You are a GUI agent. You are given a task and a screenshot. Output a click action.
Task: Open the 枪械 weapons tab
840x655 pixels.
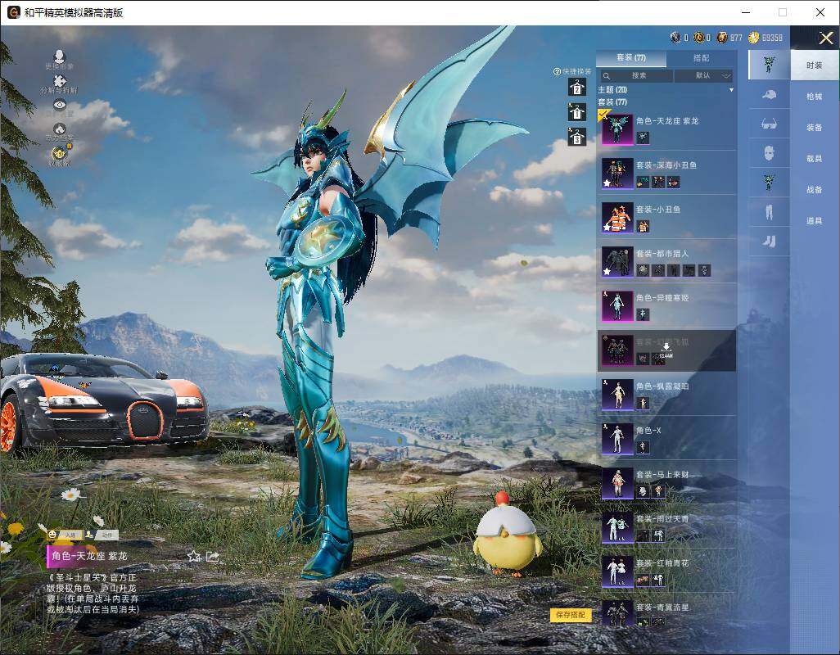[x=814, y=97]
